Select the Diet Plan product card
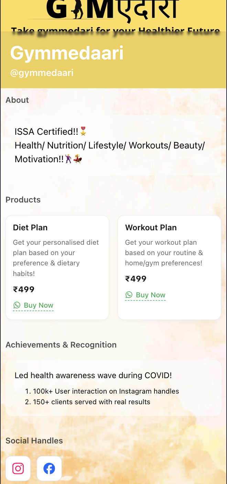The image size is (227, 484). point(57,267)
